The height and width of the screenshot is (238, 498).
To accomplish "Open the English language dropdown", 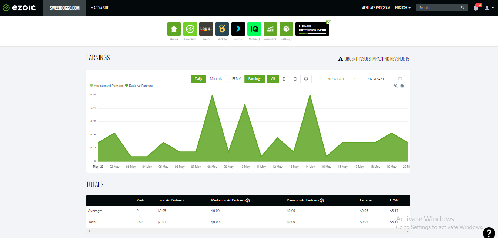I will 403,8.
